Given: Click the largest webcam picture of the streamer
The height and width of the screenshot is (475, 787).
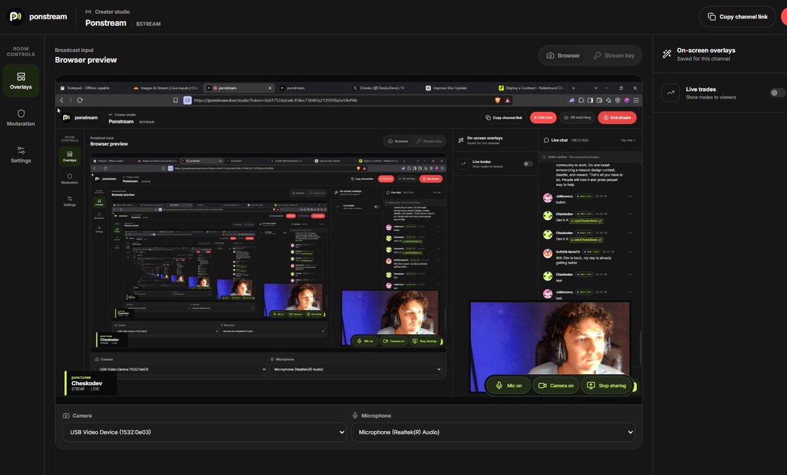Looking at the screenshot, I should point(551,347).
